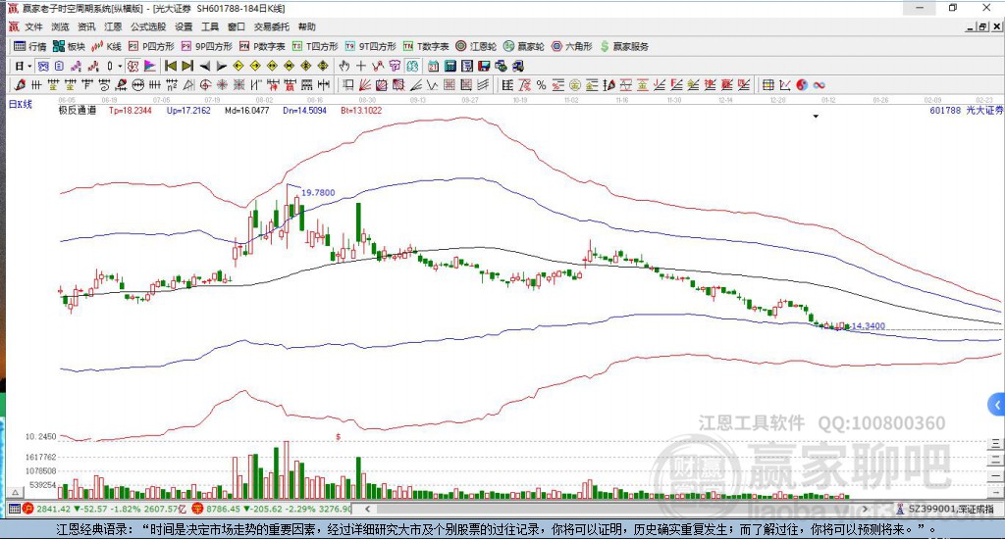Click the colored grid table icon
Viewport: 1005px width, 539px height.
(x=767, y=84)
